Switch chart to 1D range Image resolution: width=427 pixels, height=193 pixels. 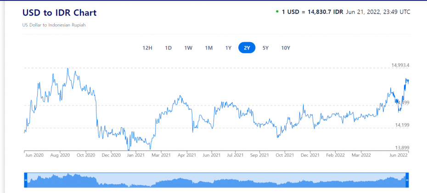169,48
